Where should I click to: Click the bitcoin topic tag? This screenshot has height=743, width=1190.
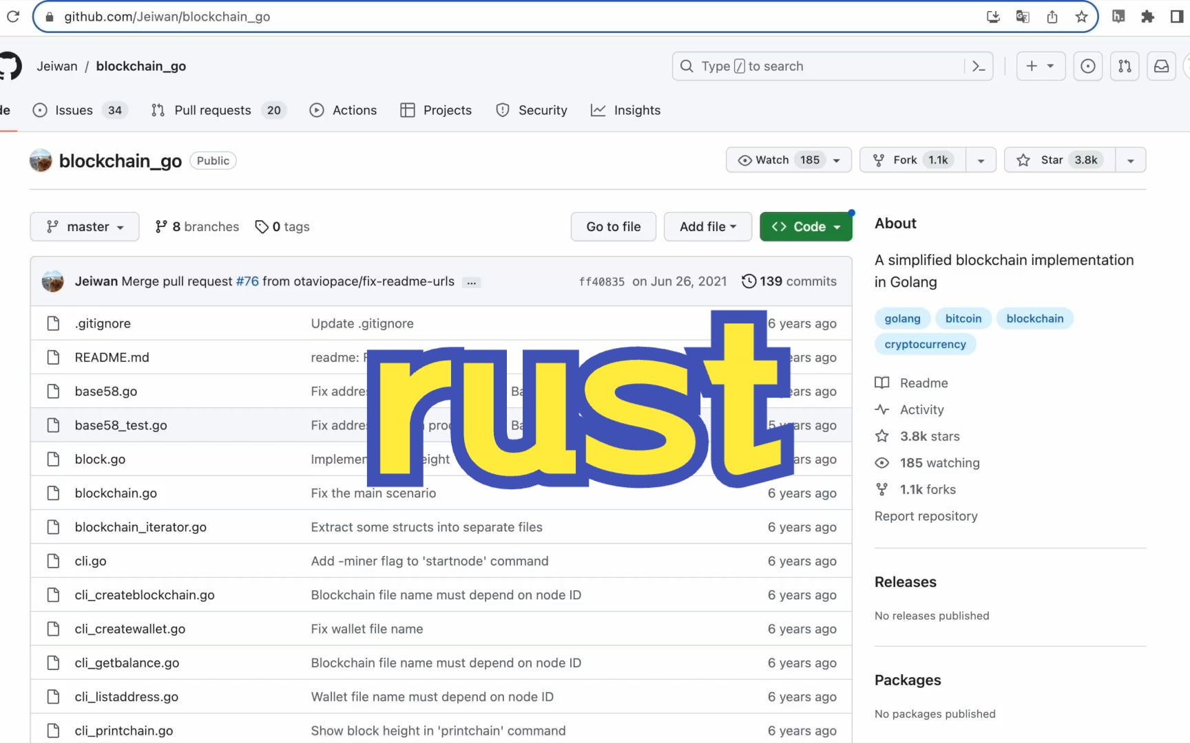pos(963,319)
